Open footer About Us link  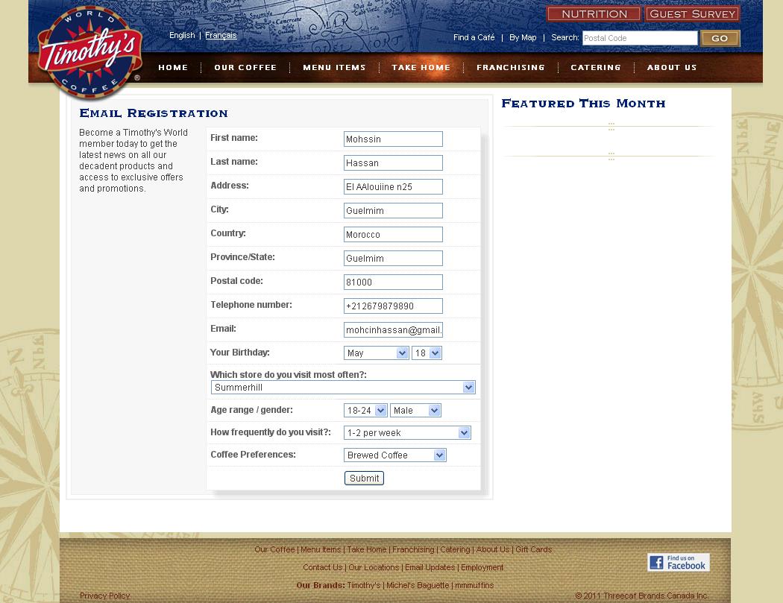coord(493,549)
